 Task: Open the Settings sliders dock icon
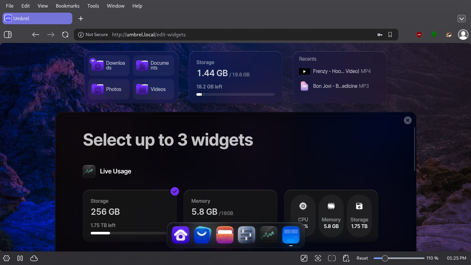coord(246,235)
